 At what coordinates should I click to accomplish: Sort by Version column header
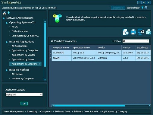pyautogui.click(x=128, y=48)
